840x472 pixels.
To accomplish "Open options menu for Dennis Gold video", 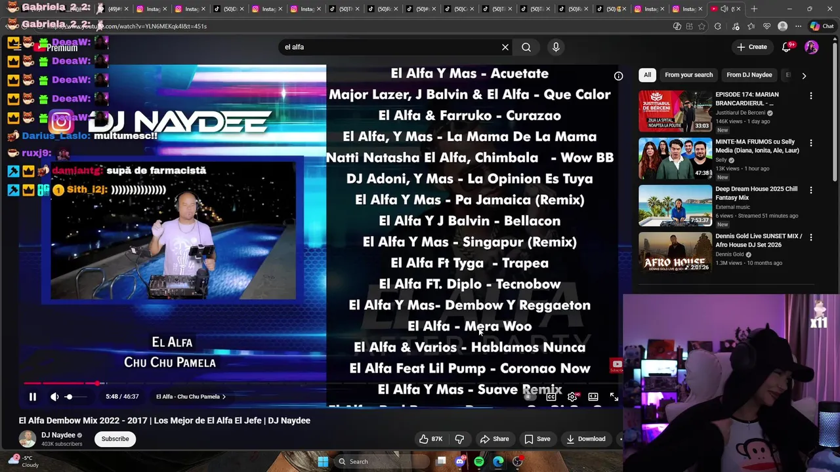I will click(811, 237).
